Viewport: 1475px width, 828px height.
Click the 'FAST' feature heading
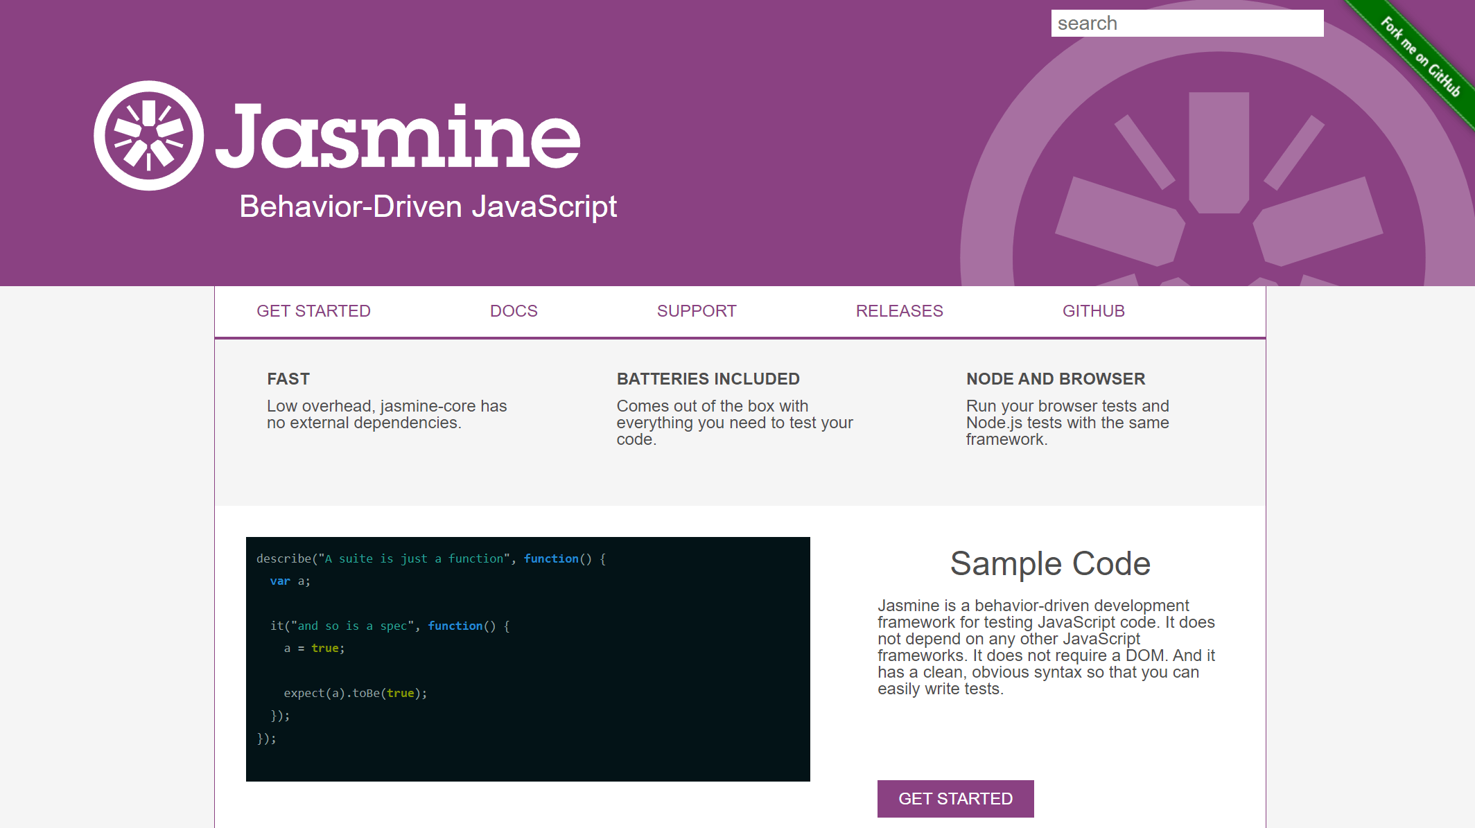click(288, 378)
